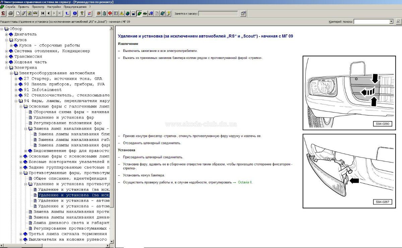Click the red exit icon in toolbar
This screenshot has width=402, height=248.
click(x=3, y=13)
